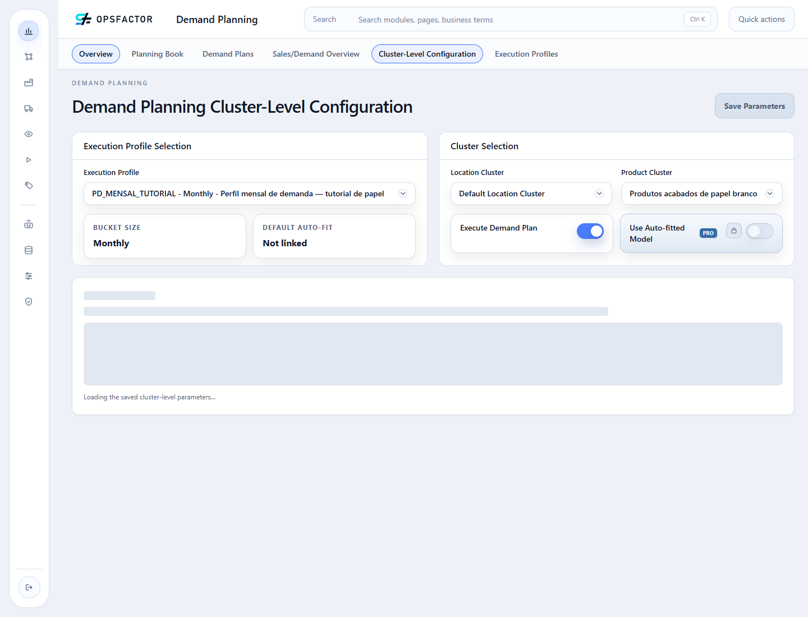808x617 pixels.
Task: Turn off the Execute Demand Plan toggle
Action: coord(590,231)
